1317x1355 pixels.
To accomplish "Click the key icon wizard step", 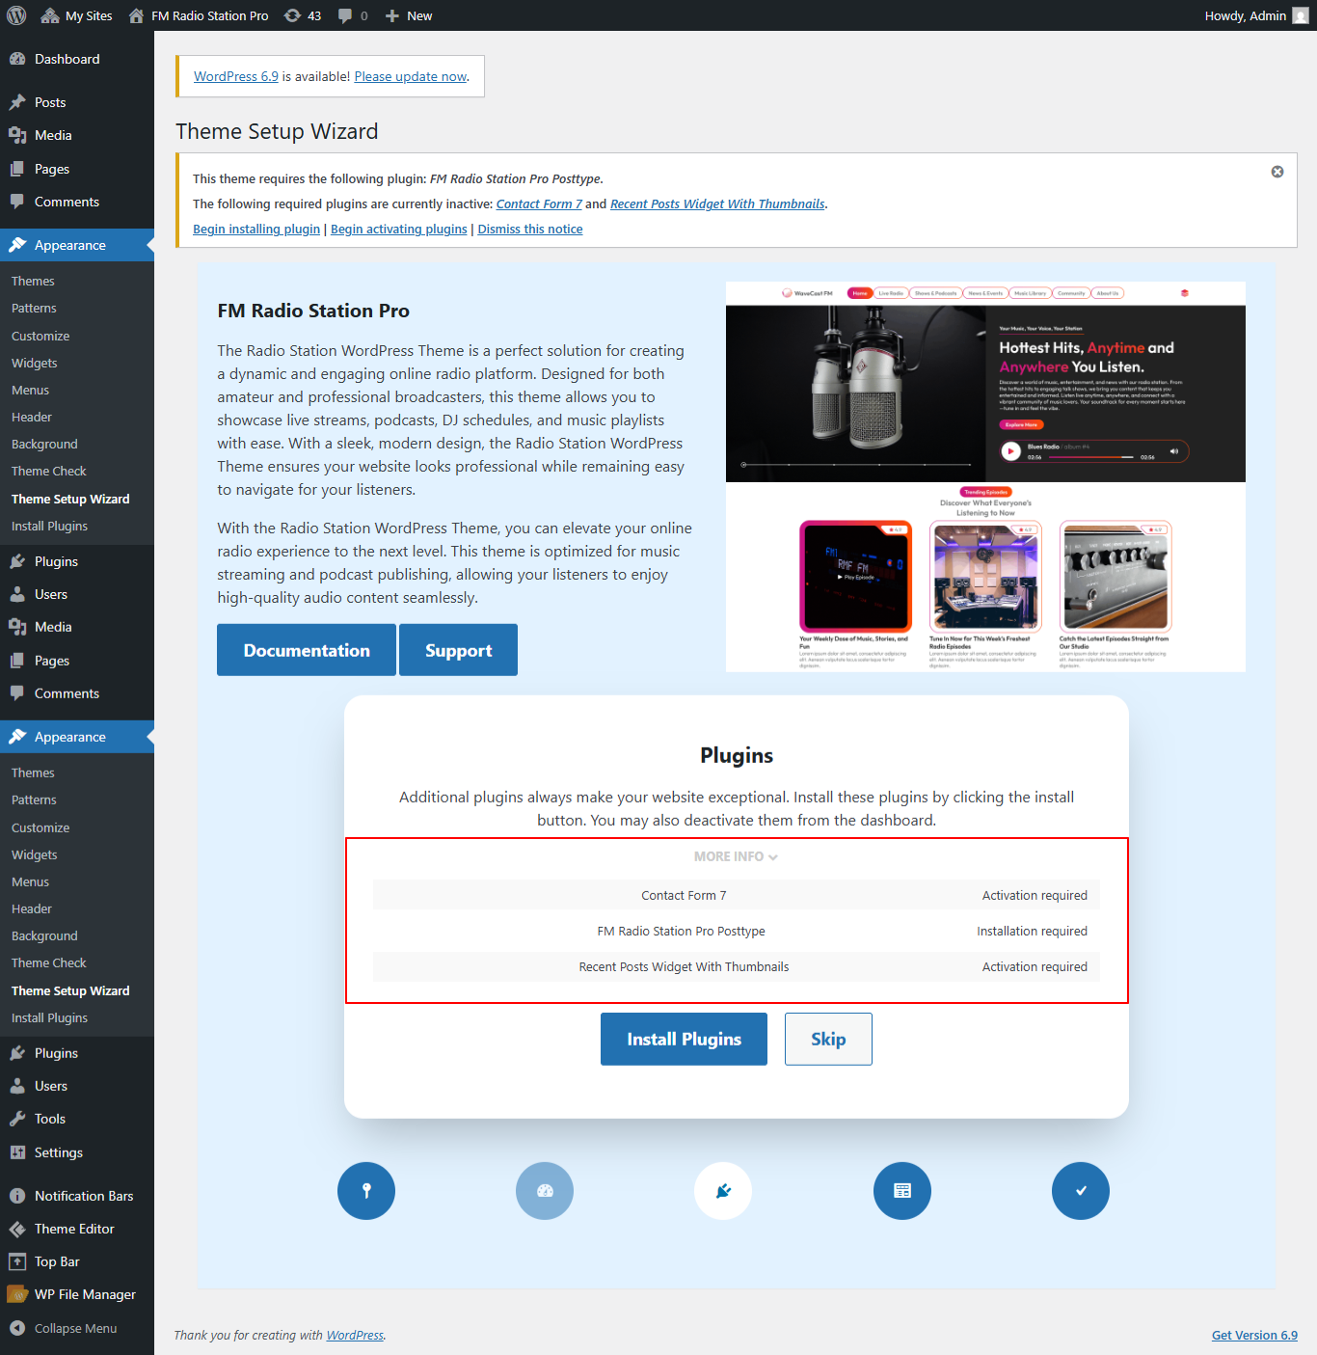I will [x=365, y=1191].
